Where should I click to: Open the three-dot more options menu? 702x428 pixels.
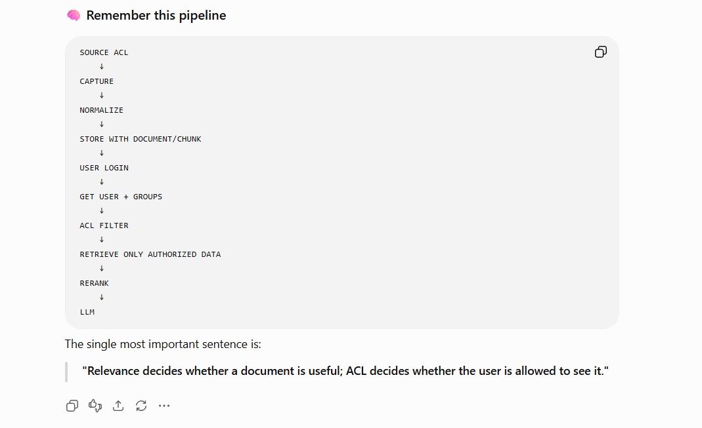coord(164,406)
